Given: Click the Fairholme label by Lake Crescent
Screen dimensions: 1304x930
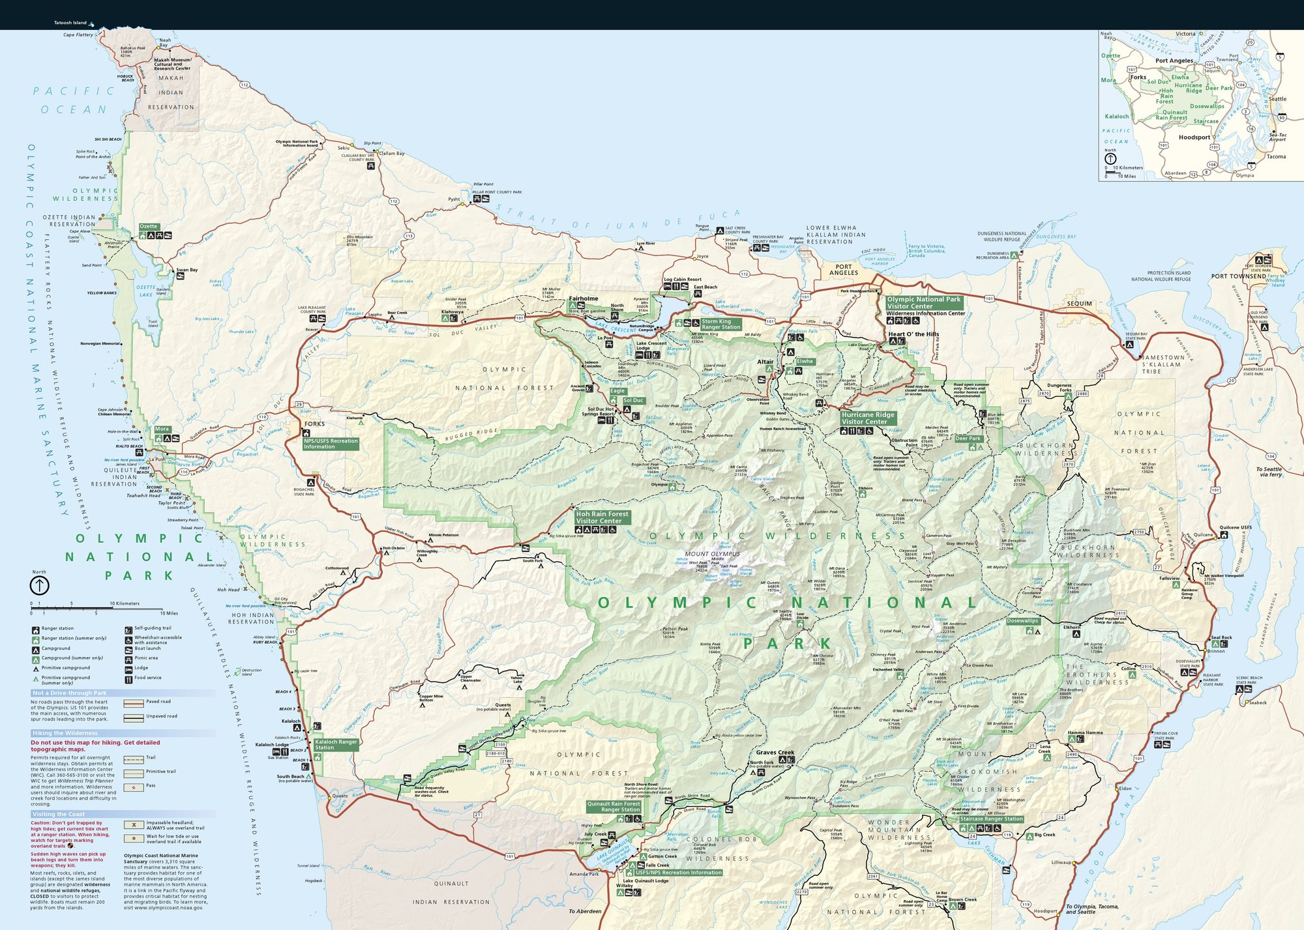Looking at the screenshot, I should [x=583, y=298].
